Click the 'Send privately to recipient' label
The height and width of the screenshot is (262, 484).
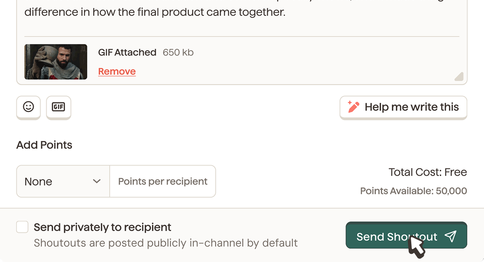102,227
